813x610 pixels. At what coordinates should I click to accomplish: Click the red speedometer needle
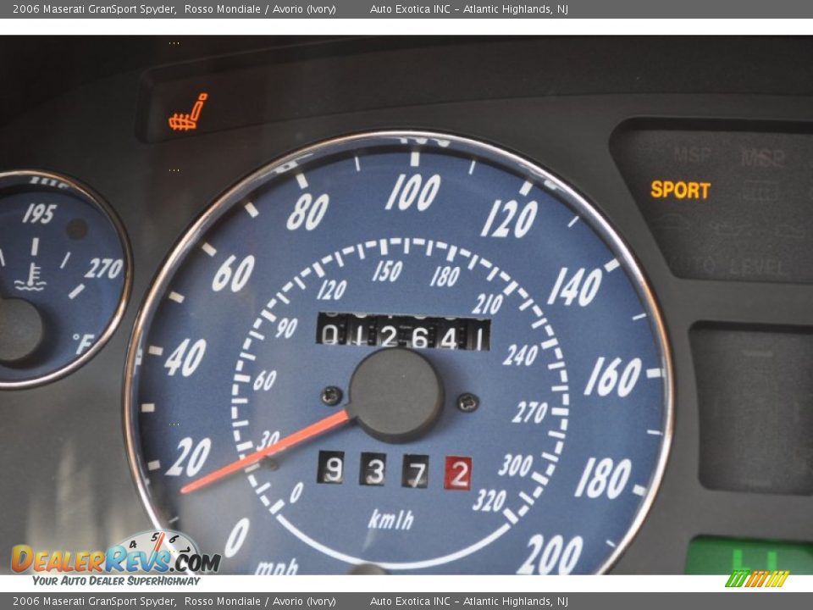tap(267, 452)
